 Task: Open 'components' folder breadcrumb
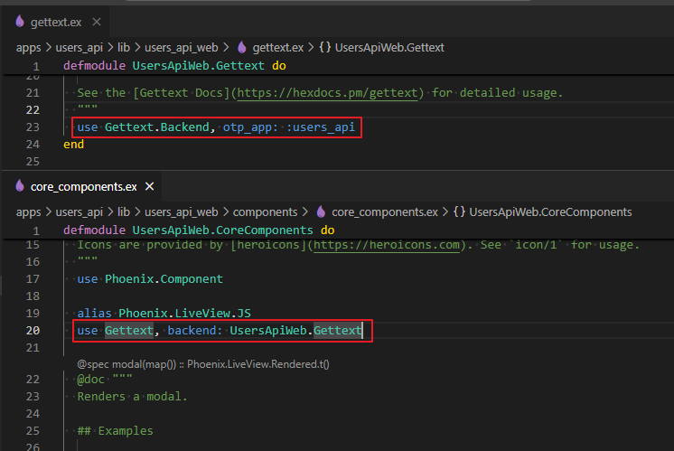pyautogui.click(x=265, y=212)
